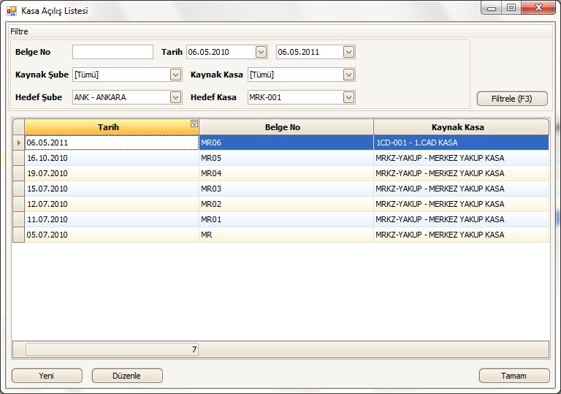Open the start date 06.05.2010 dropdown
Viewport: 561px width, 394px height.
pyautogui.click(x=262, y=52)
